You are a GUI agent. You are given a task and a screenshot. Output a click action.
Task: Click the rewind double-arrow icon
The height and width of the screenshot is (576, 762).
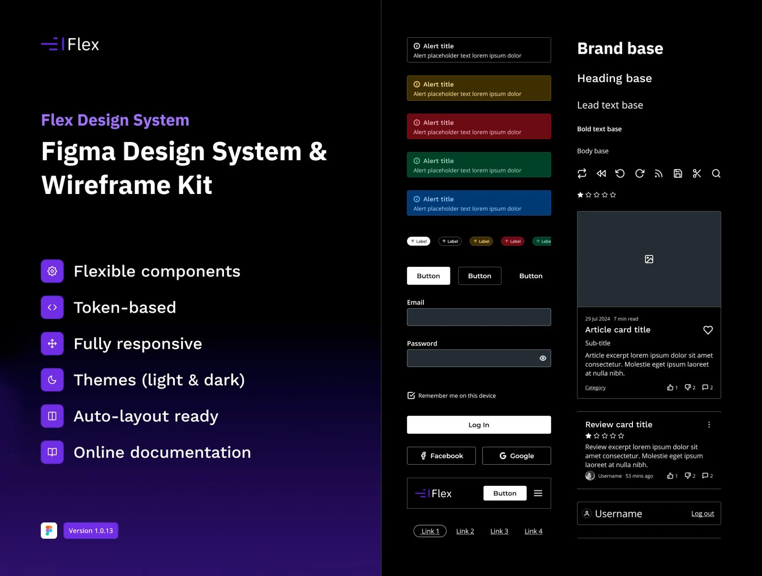point(601,174)
